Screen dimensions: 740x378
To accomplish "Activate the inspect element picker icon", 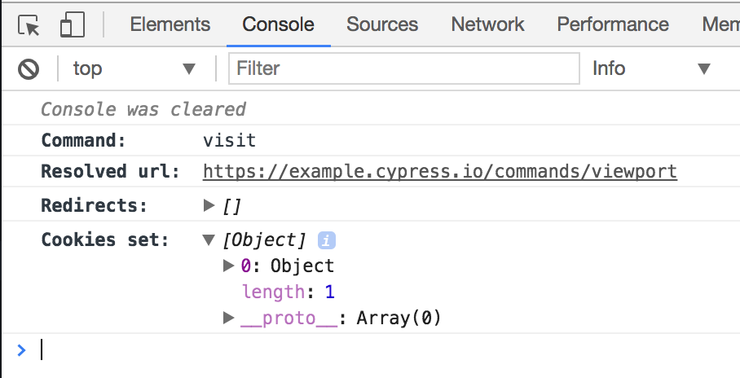I will coord(29,25).
